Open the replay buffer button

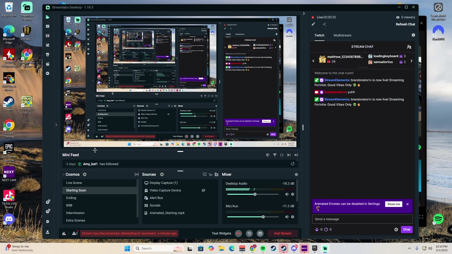click(249, 233)
